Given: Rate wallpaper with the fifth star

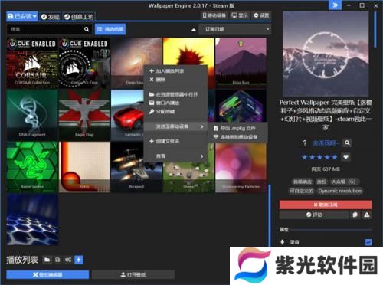Looking at the screenshot, I should point(335,157).
